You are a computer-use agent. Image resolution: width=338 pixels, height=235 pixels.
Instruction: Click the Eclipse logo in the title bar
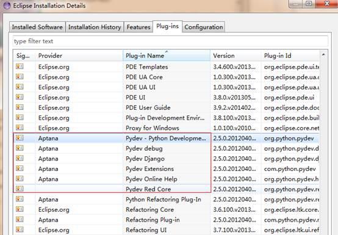point(7,5)
